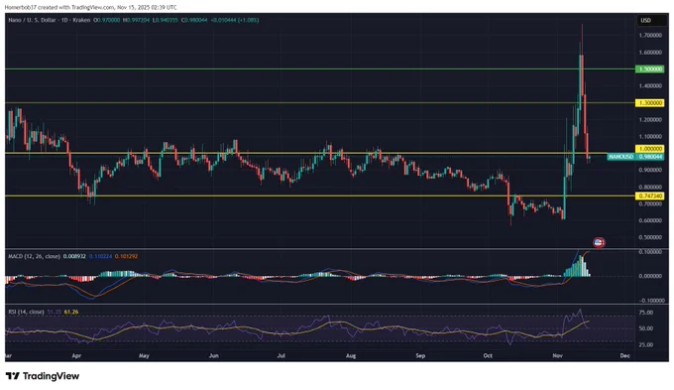This screenshot has height=390, width=674.
Task: Click the NANOUSD 0.980044 last price label
Action: click(x=635, y=157)
